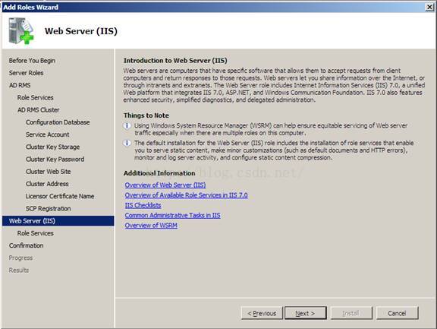The width and height of the screenshot is (437, 329).
Task: Click the Introduction to Web Server (IIS) heading
Action: (x=175, y=61)
